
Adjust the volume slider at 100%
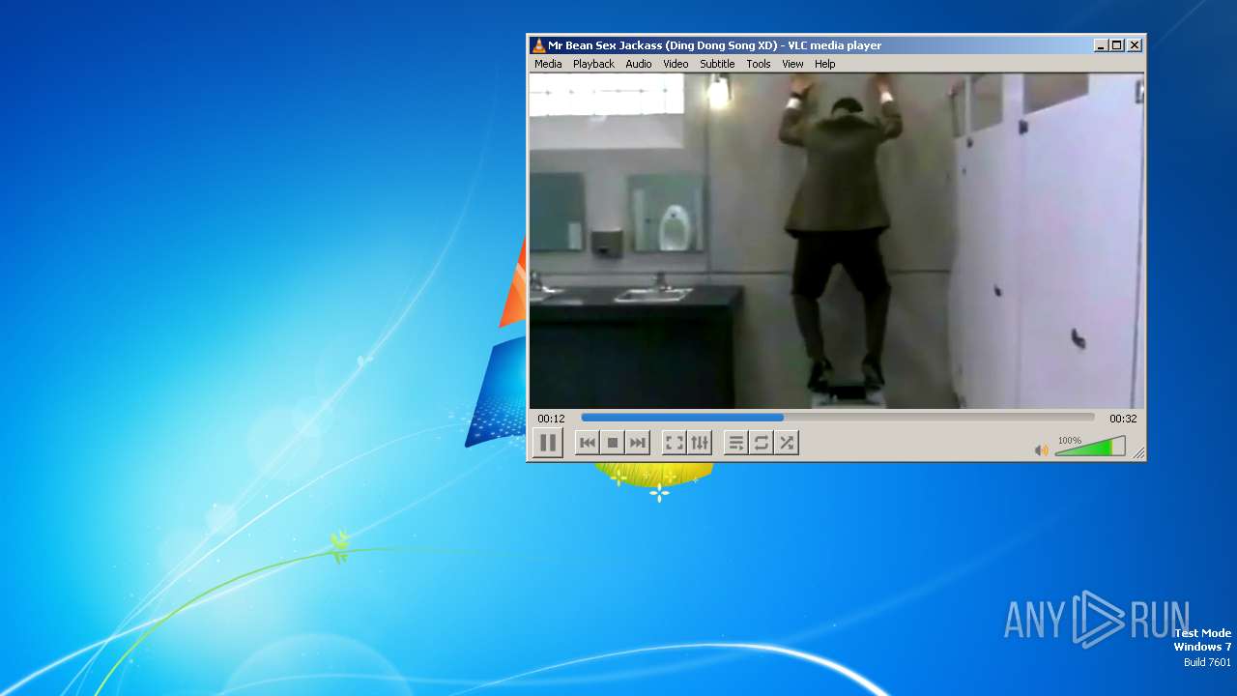(x=1090, y=447)
